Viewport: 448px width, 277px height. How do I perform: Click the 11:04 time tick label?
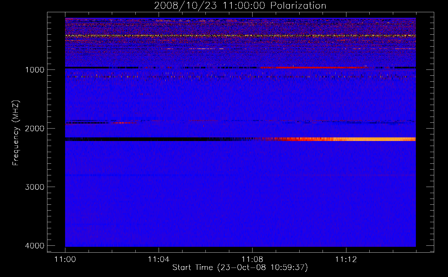159,260
